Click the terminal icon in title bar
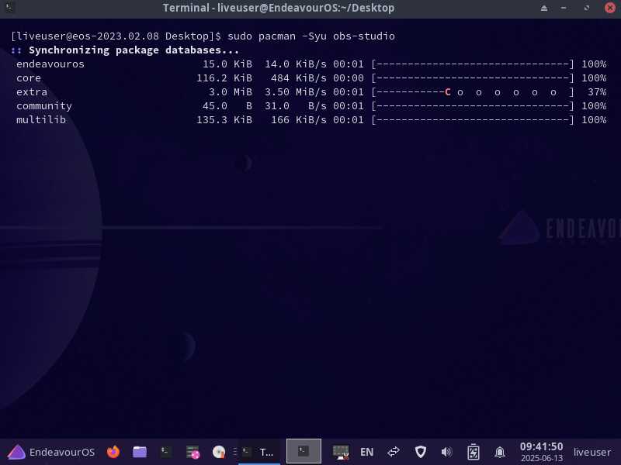The image size is (621, 465). pyautogui.click(x=9, y=8)
